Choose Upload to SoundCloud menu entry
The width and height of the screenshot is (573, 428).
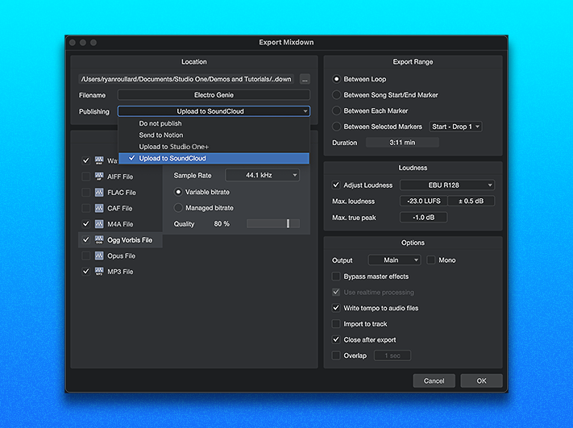click(x=214, y=158)
